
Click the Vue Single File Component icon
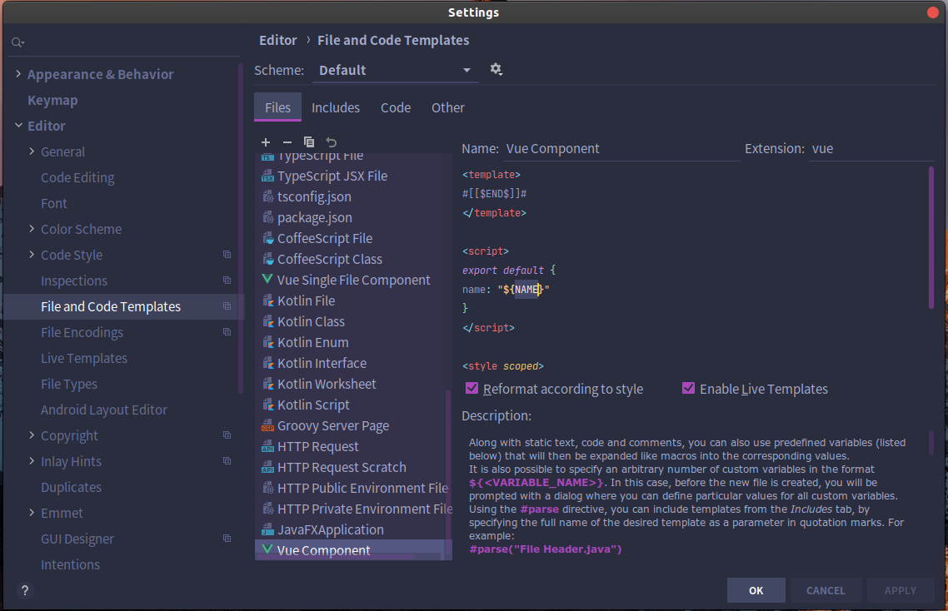click(267, 279)
